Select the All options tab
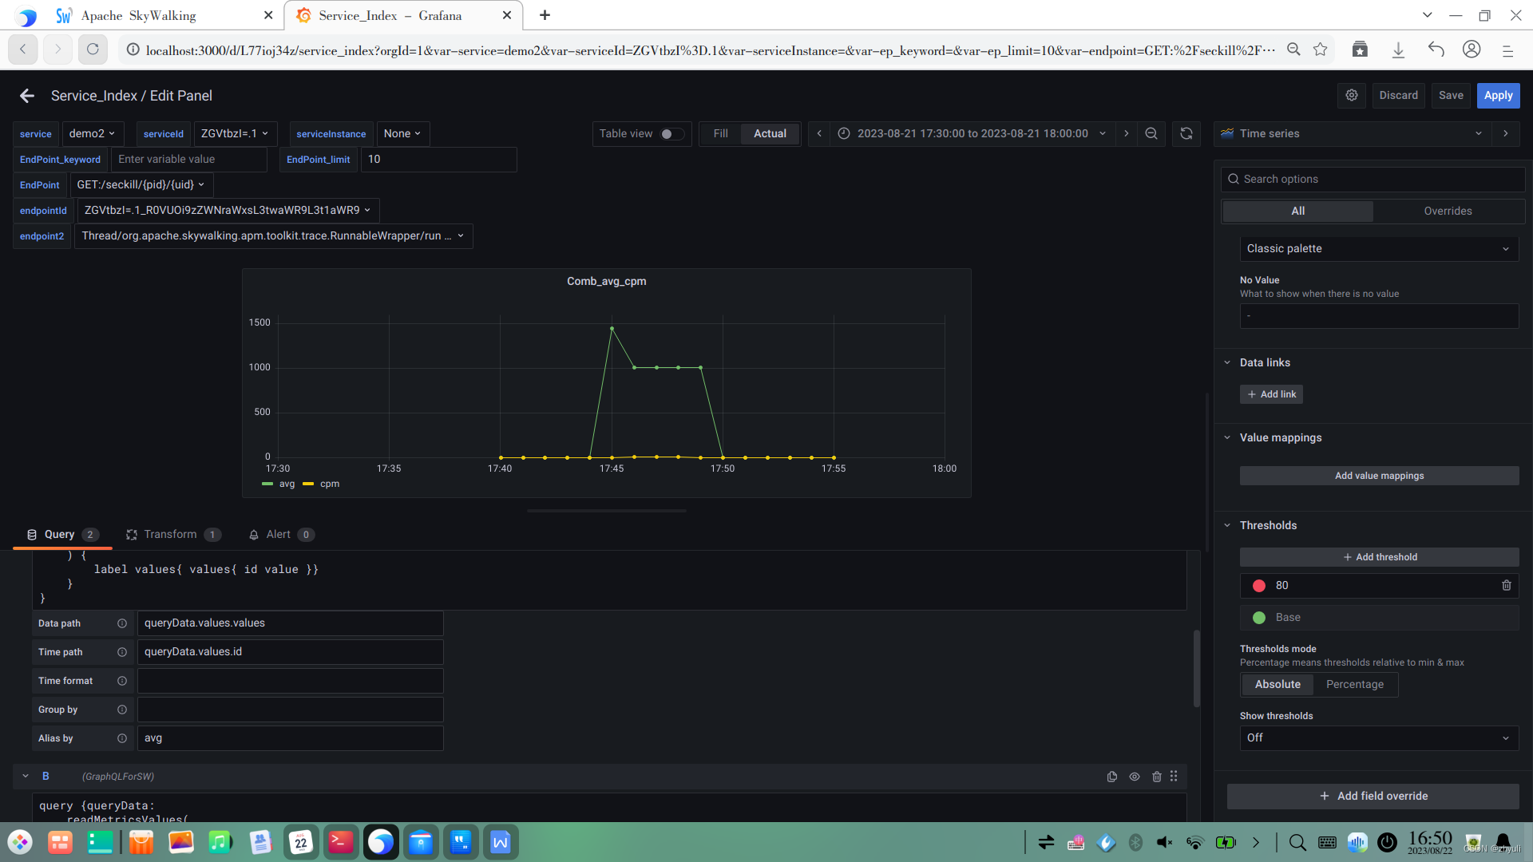Viewport: 1533px width, 862px height. tap(1298, 212)
